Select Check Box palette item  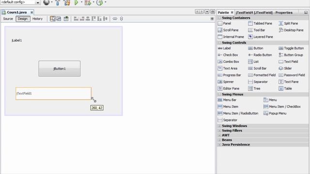point(228,55)
